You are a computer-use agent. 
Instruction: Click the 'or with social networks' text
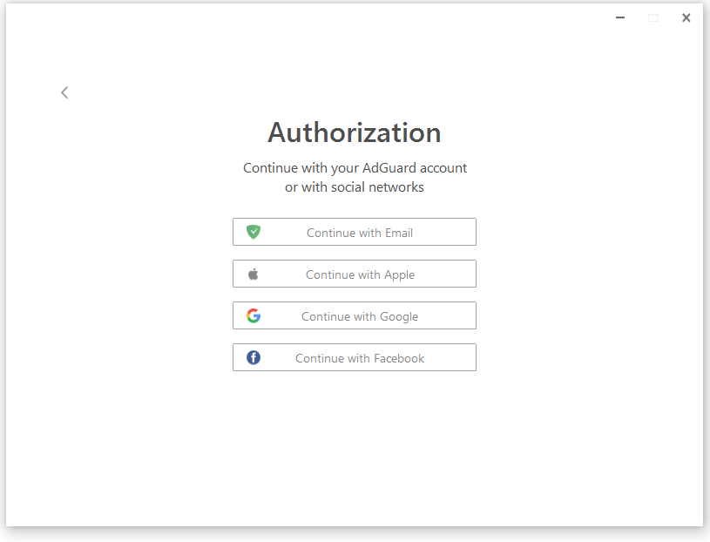point(355,187)
